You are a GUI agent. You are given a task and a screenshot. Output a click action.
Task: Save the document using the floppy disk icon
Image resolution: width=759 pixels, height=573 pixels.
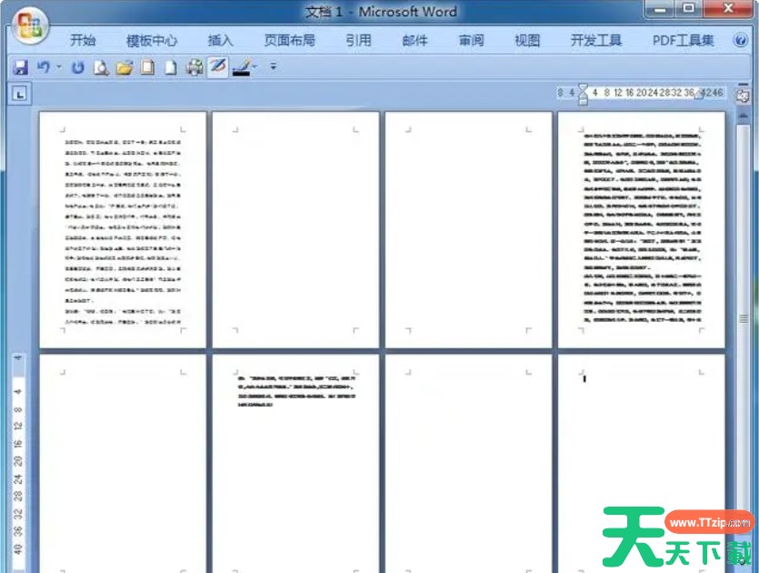[20, 67]
